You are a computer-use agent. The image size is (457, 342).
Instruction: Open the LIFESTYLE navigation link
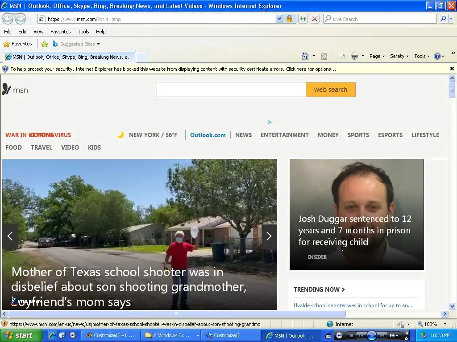pyautogui.click(x=425, y=135)
